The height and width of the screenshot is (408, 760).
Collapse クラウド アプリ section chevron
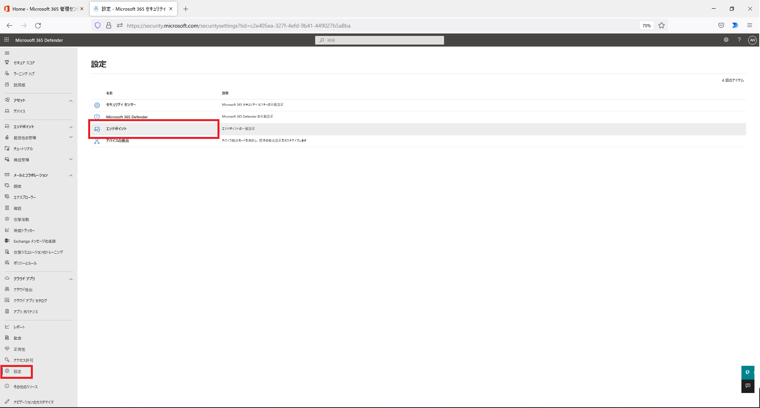pyautogui.click(x=71, y=279)
